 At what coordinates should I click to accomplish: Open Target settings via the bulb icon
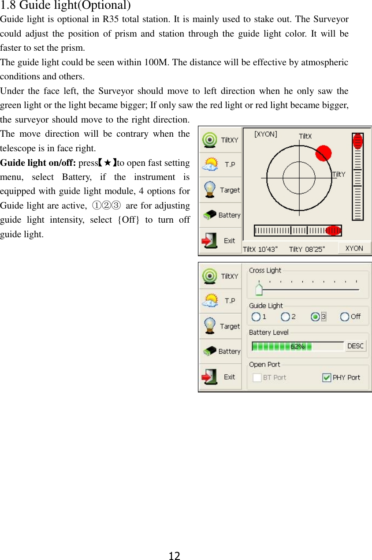[x=220, y=190]
